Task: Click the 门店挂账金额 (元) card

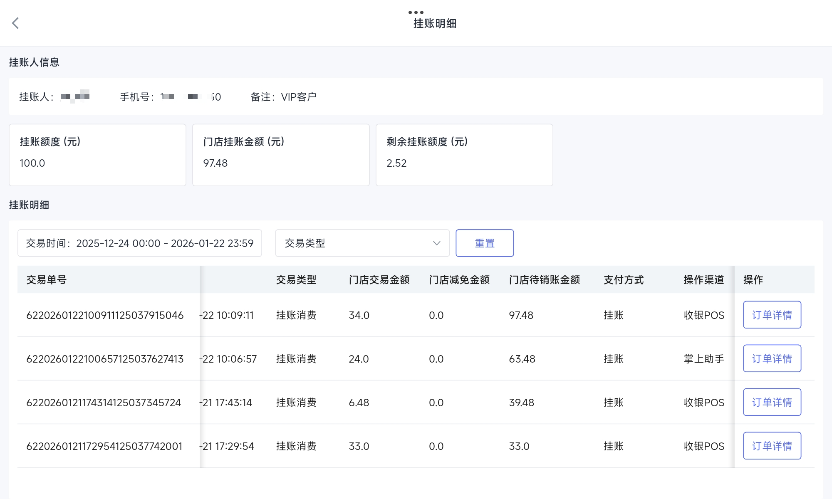Action: click(x=281, y=155)
